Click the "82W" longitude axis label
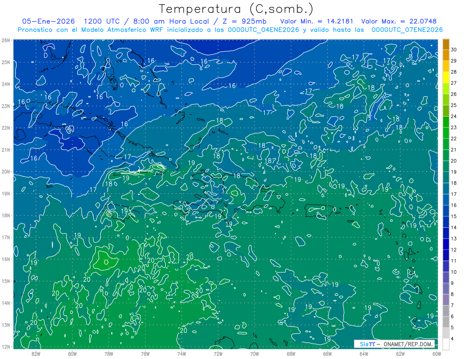 click(x=36, y=354)
